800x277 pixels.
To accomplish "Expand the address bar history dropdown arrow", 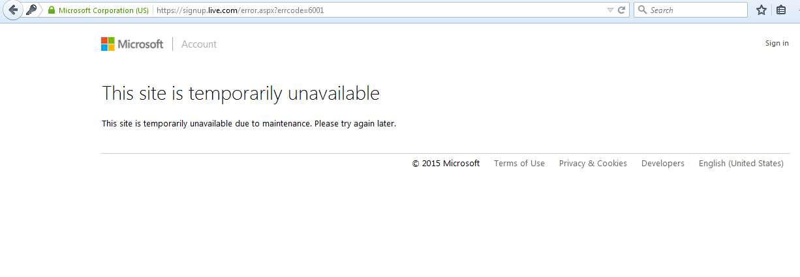I will pyautogui.click(x=610, y=10).
